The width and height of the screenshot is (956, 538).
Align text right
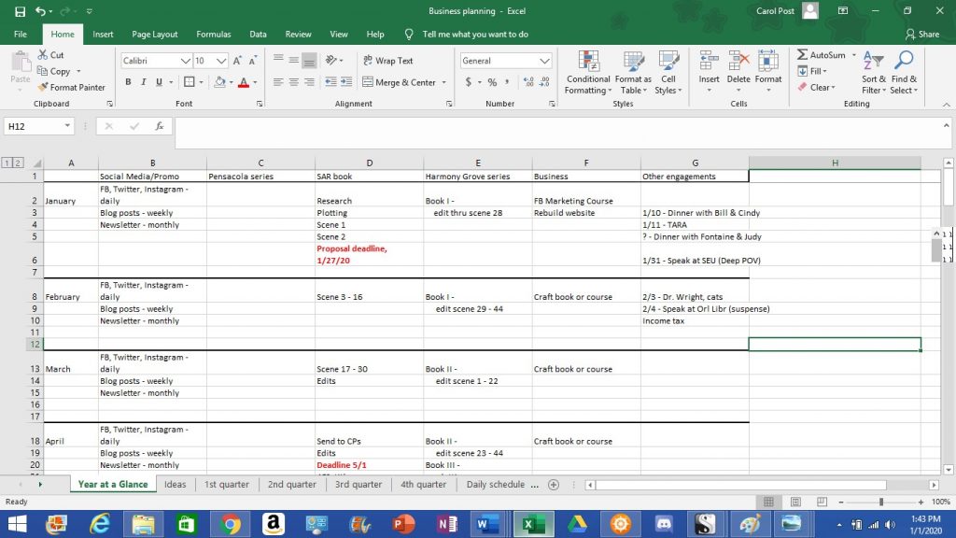click(x=309, y=82)
